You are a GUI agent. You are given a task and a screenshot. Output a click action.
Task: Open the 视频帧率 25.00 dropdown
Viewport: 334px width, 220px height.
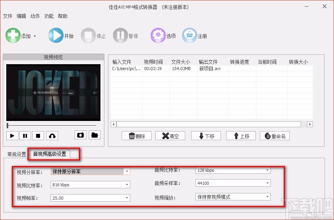[x=90, y=198]
